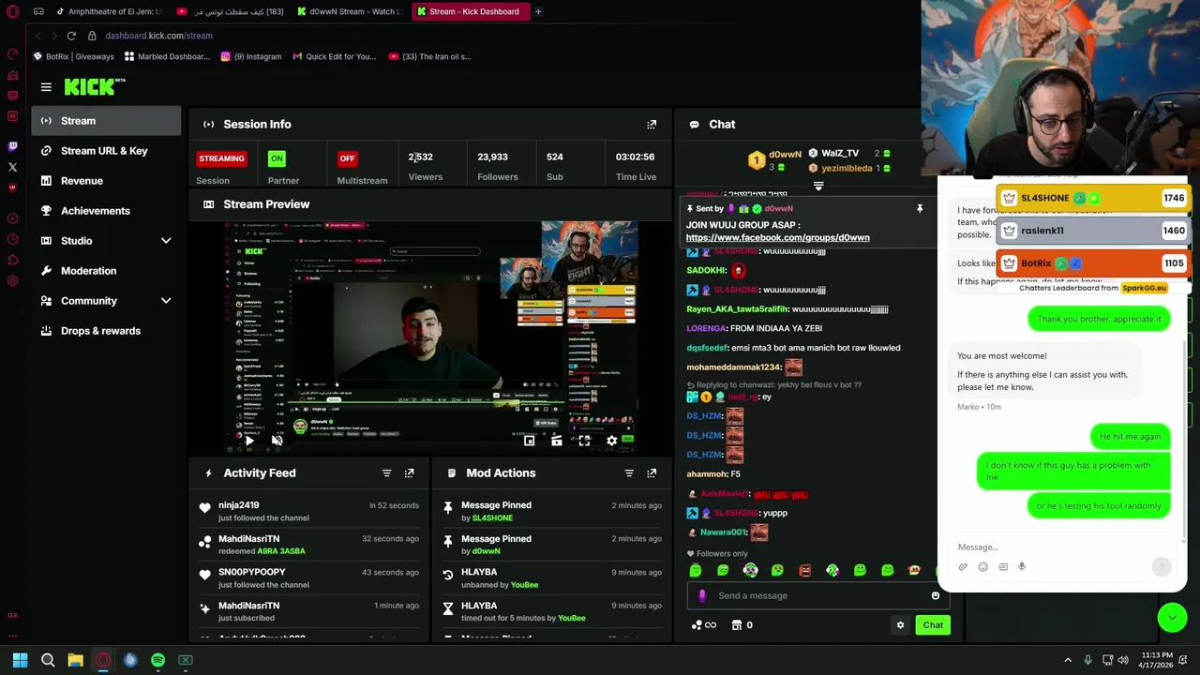Open the Windows Start menu

pyautogui.click(x=20, y=660)
